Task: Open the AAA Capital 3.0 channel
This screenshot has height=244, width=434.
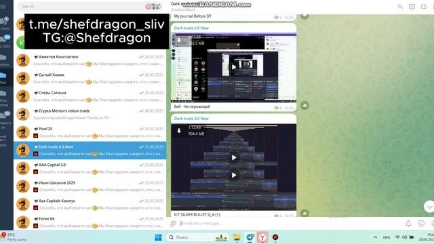Action: (x=90, y=168)
